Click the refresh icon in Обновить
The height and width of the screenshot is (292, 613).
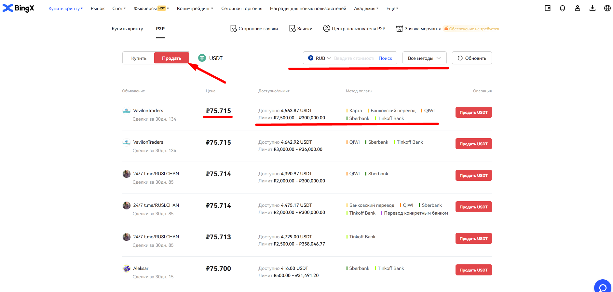460,58
